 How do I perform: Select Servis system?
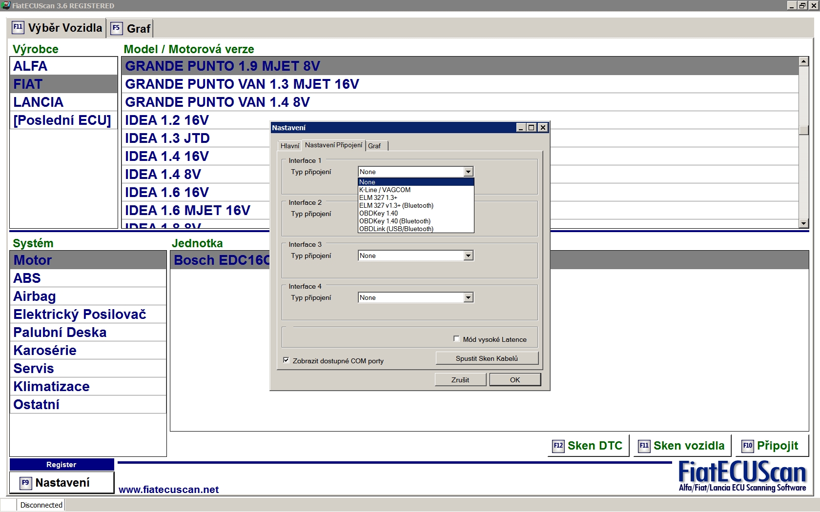[88, 368]
